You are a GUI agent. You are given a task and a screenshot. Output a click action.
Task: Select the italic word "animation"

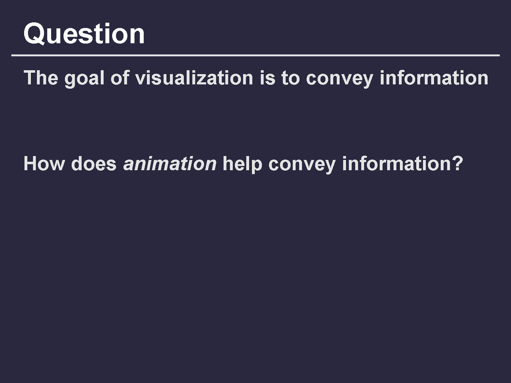point(169,164)
